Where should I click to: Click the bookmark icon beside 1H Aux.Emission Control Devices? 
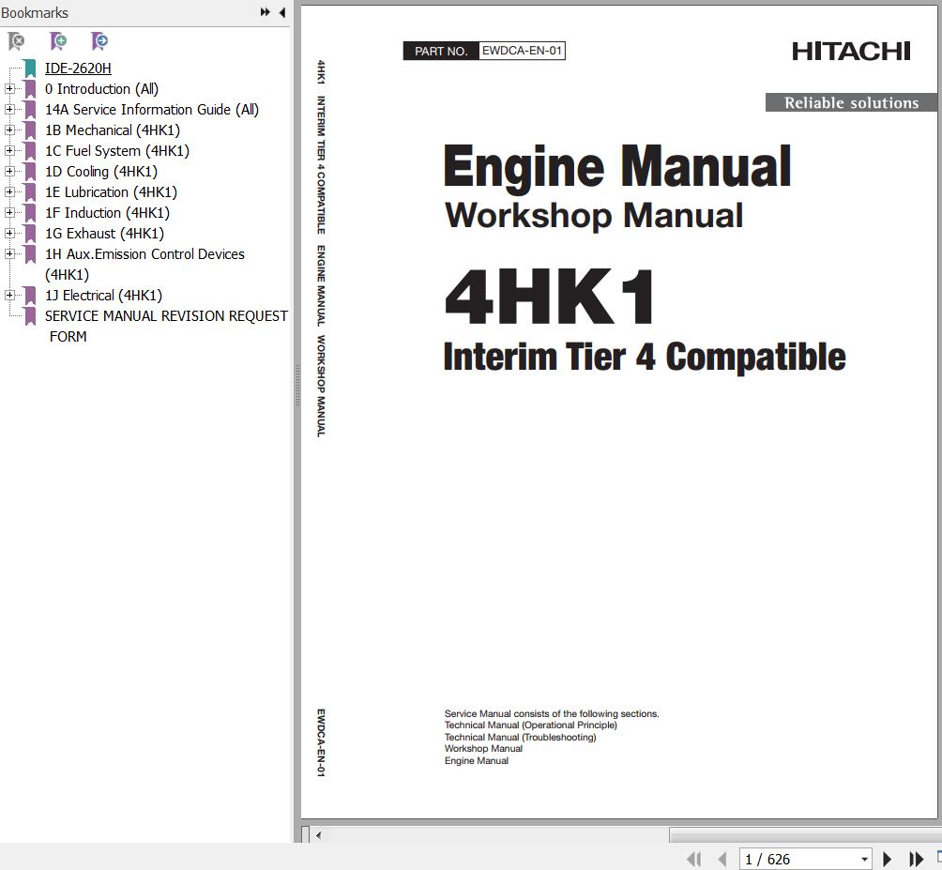(x=30, y=254)
